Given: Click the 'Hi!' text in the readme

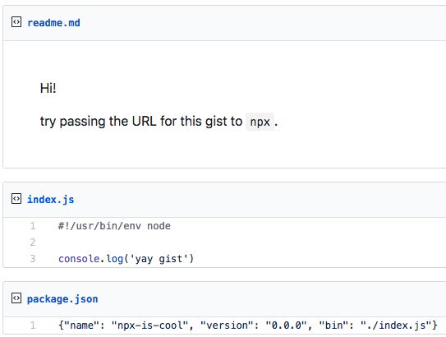Looking at the screenshot, I should (x=48, y=88).
